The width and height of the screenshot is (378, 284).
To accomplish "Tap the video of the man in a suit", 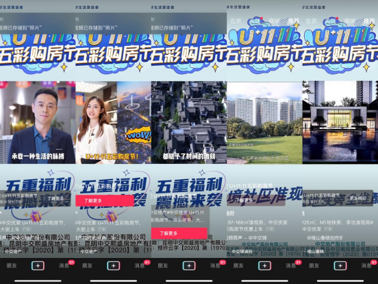I will pos(38,122).
